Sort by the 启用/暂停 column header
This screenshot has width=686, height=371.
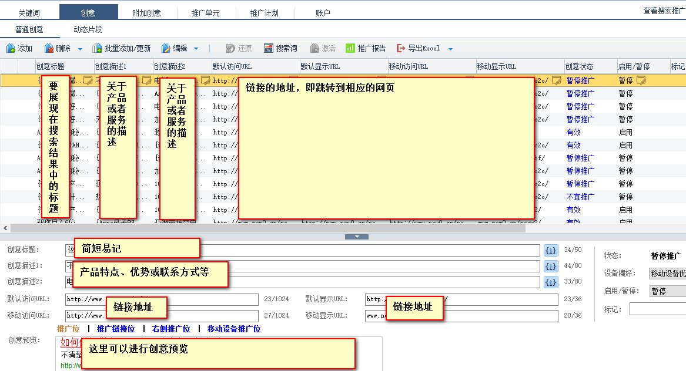644,66
